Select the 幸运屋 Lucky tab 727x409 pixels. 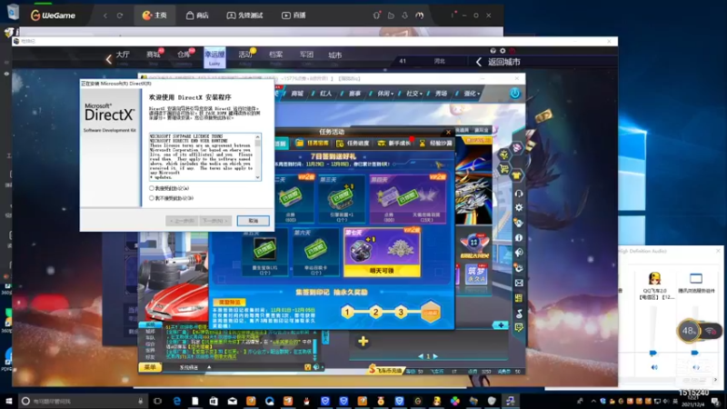point(214,57)
